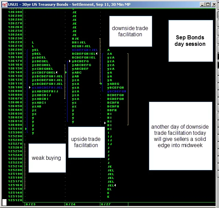Click the "weak buying" annotation box
This screenshot has height=208, width=219.
(x=47, y=158)
